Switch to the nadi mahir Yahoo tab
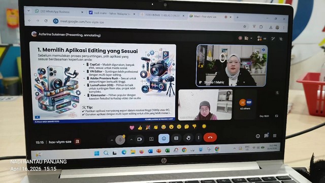Image resolution: width=325 pixels, height=183 pixels. pos(112,14)
